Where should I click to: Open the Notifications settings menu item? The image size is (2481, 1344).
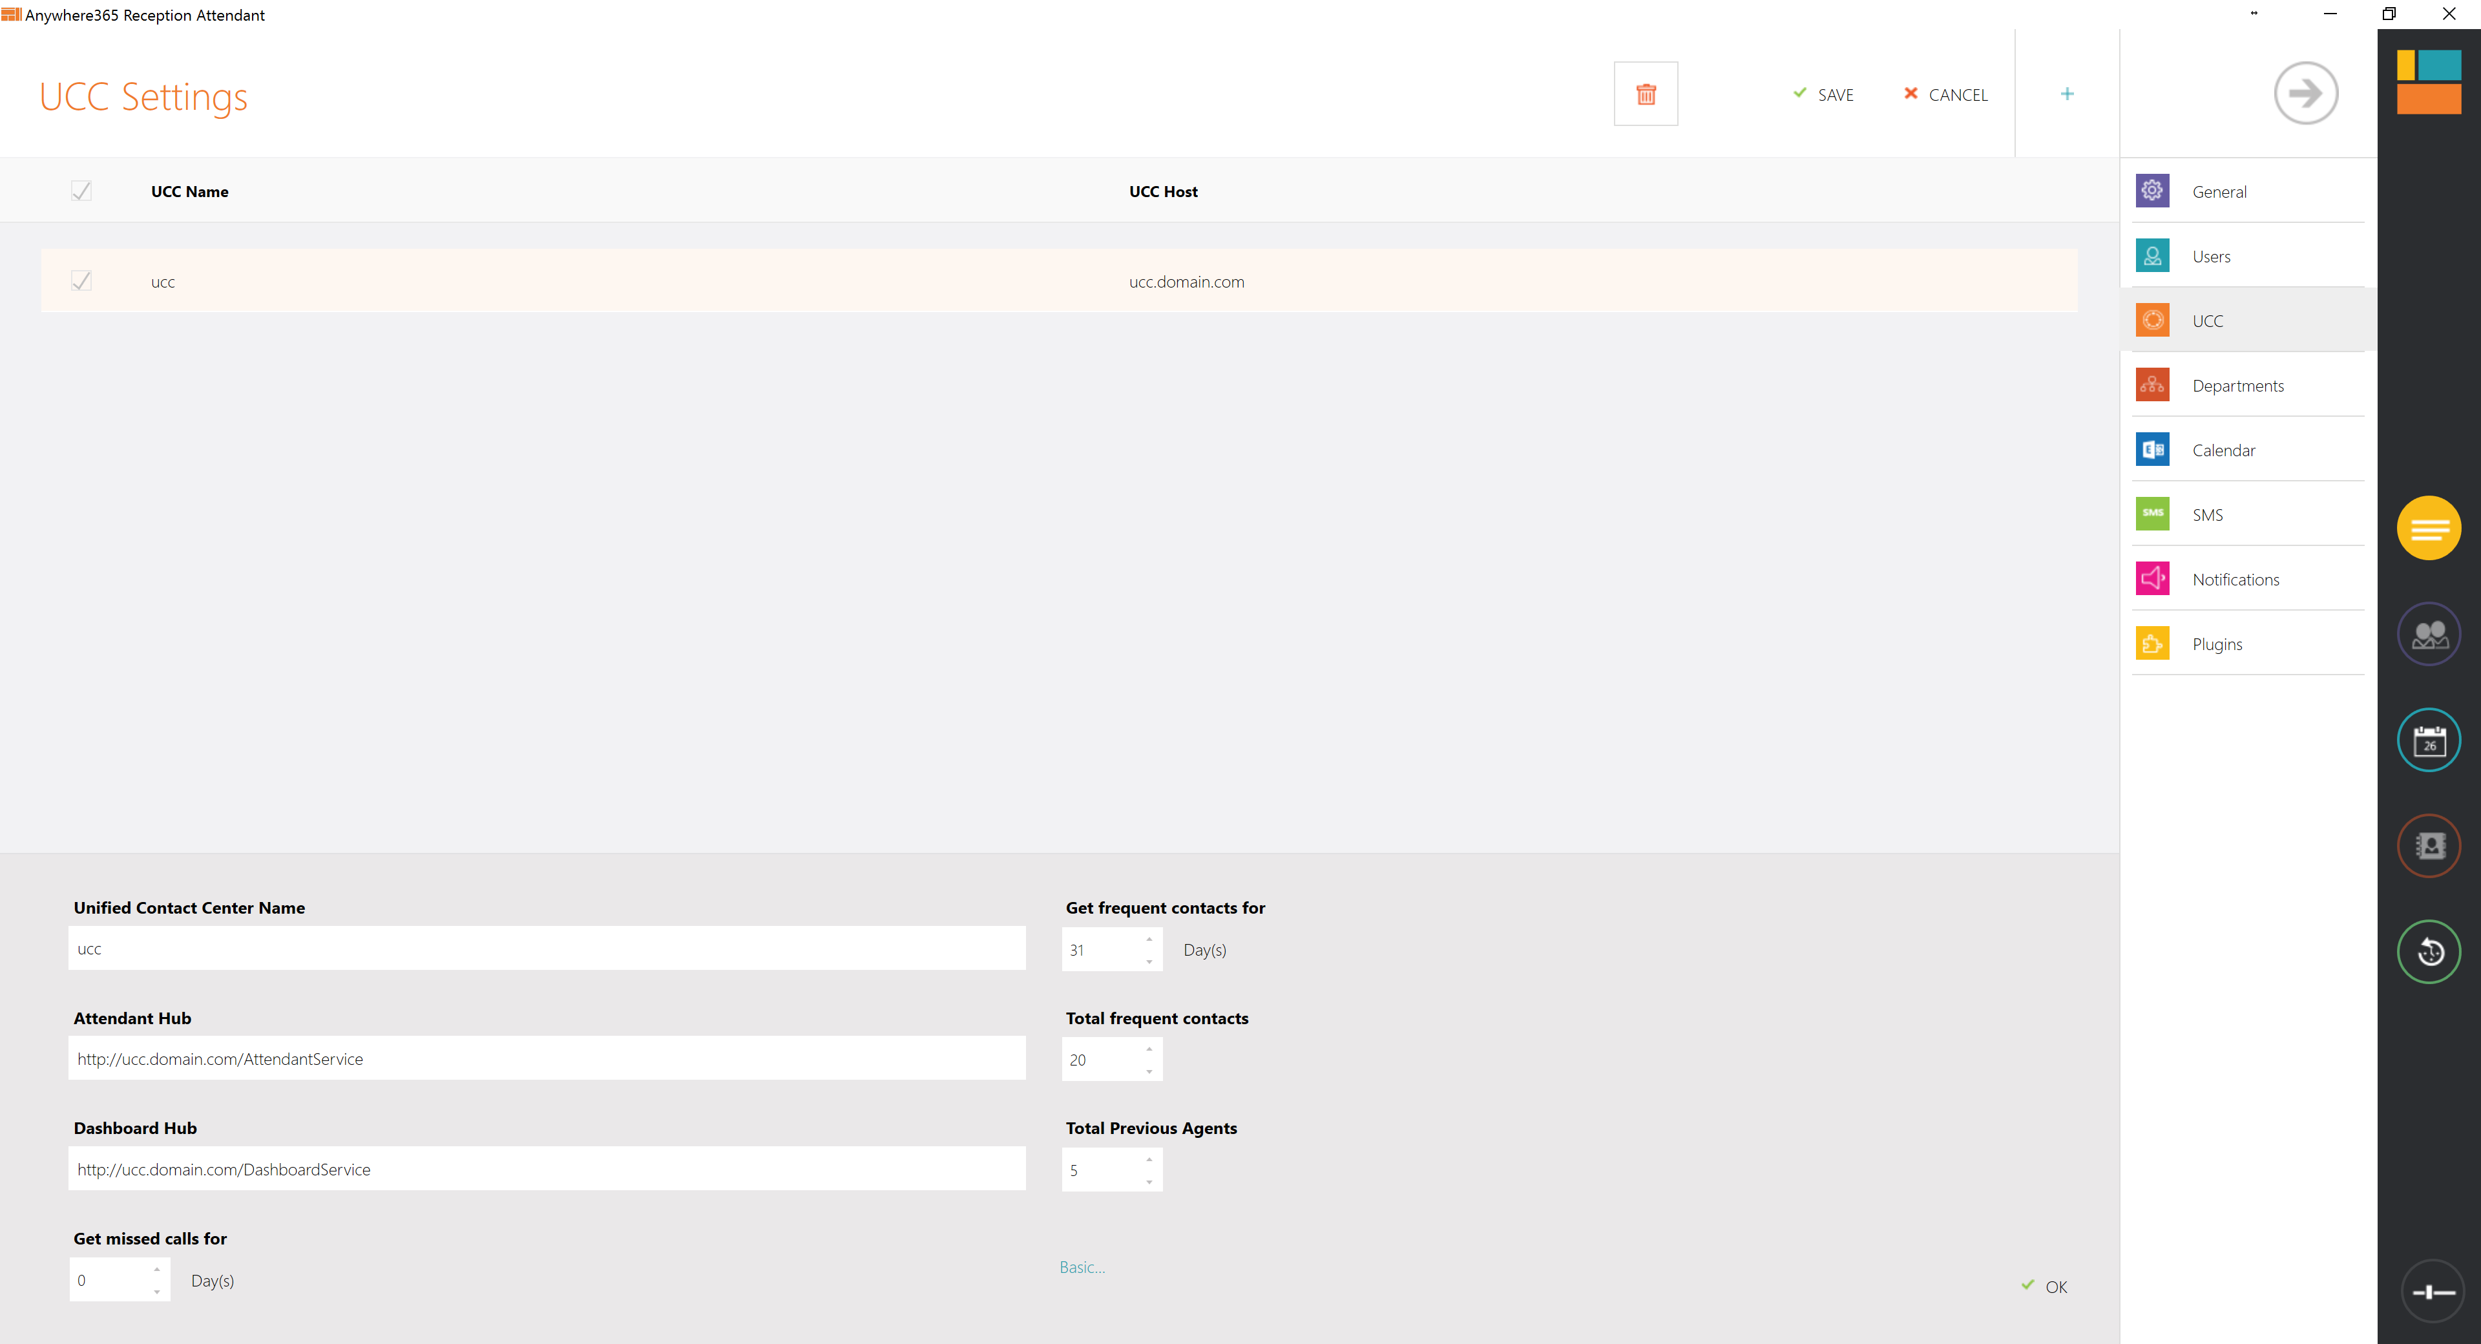2234,579
